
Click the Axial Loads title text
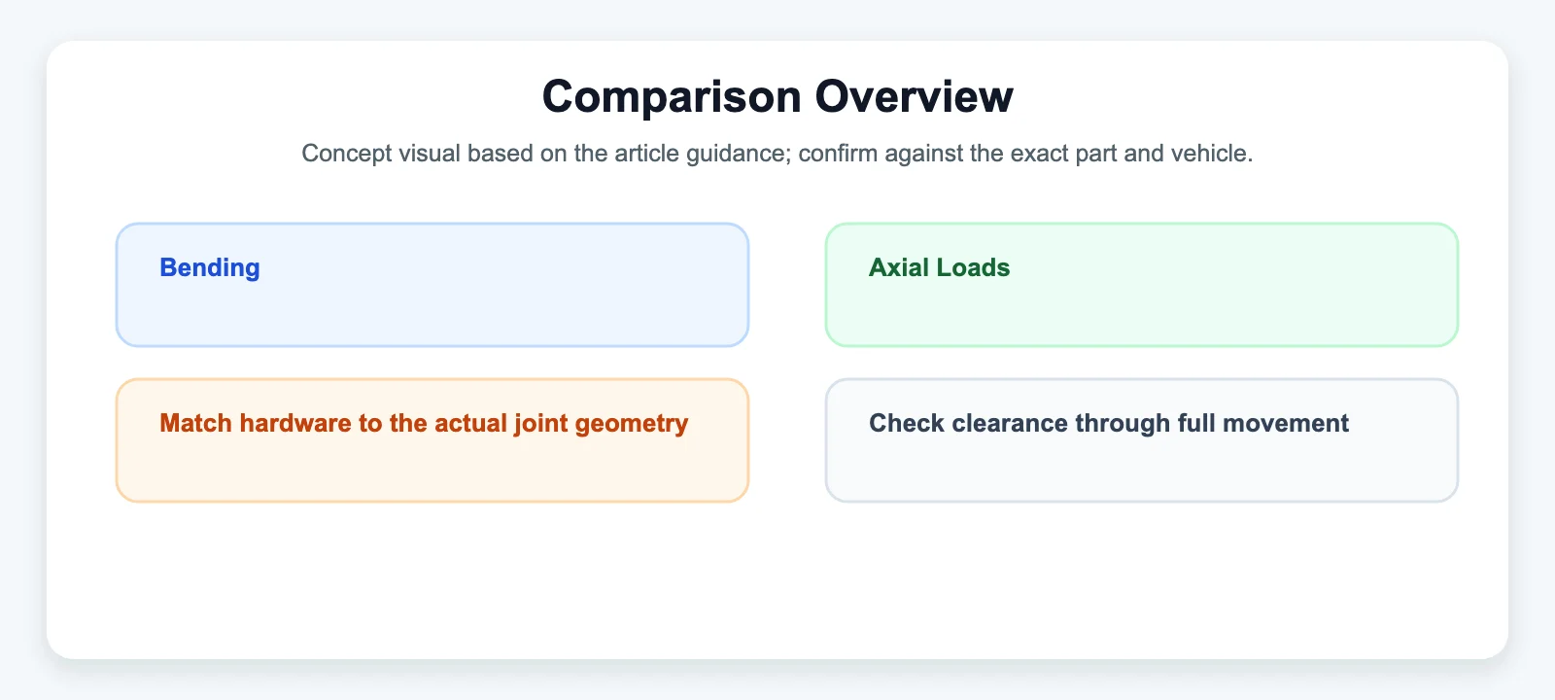(x=940, y=267)
